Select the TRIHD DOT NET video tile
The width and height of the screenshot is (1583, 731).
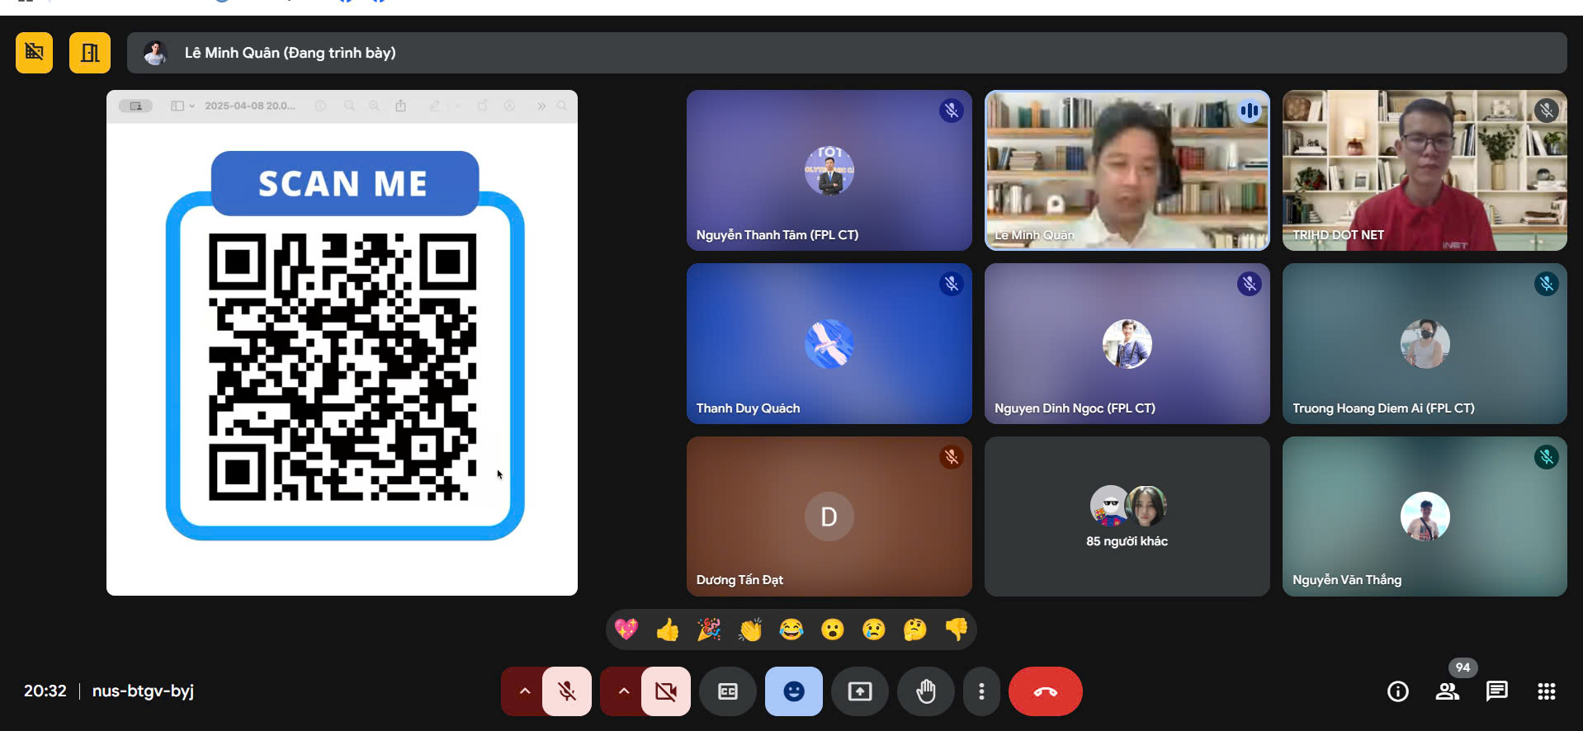click(x=1425, y=170)
